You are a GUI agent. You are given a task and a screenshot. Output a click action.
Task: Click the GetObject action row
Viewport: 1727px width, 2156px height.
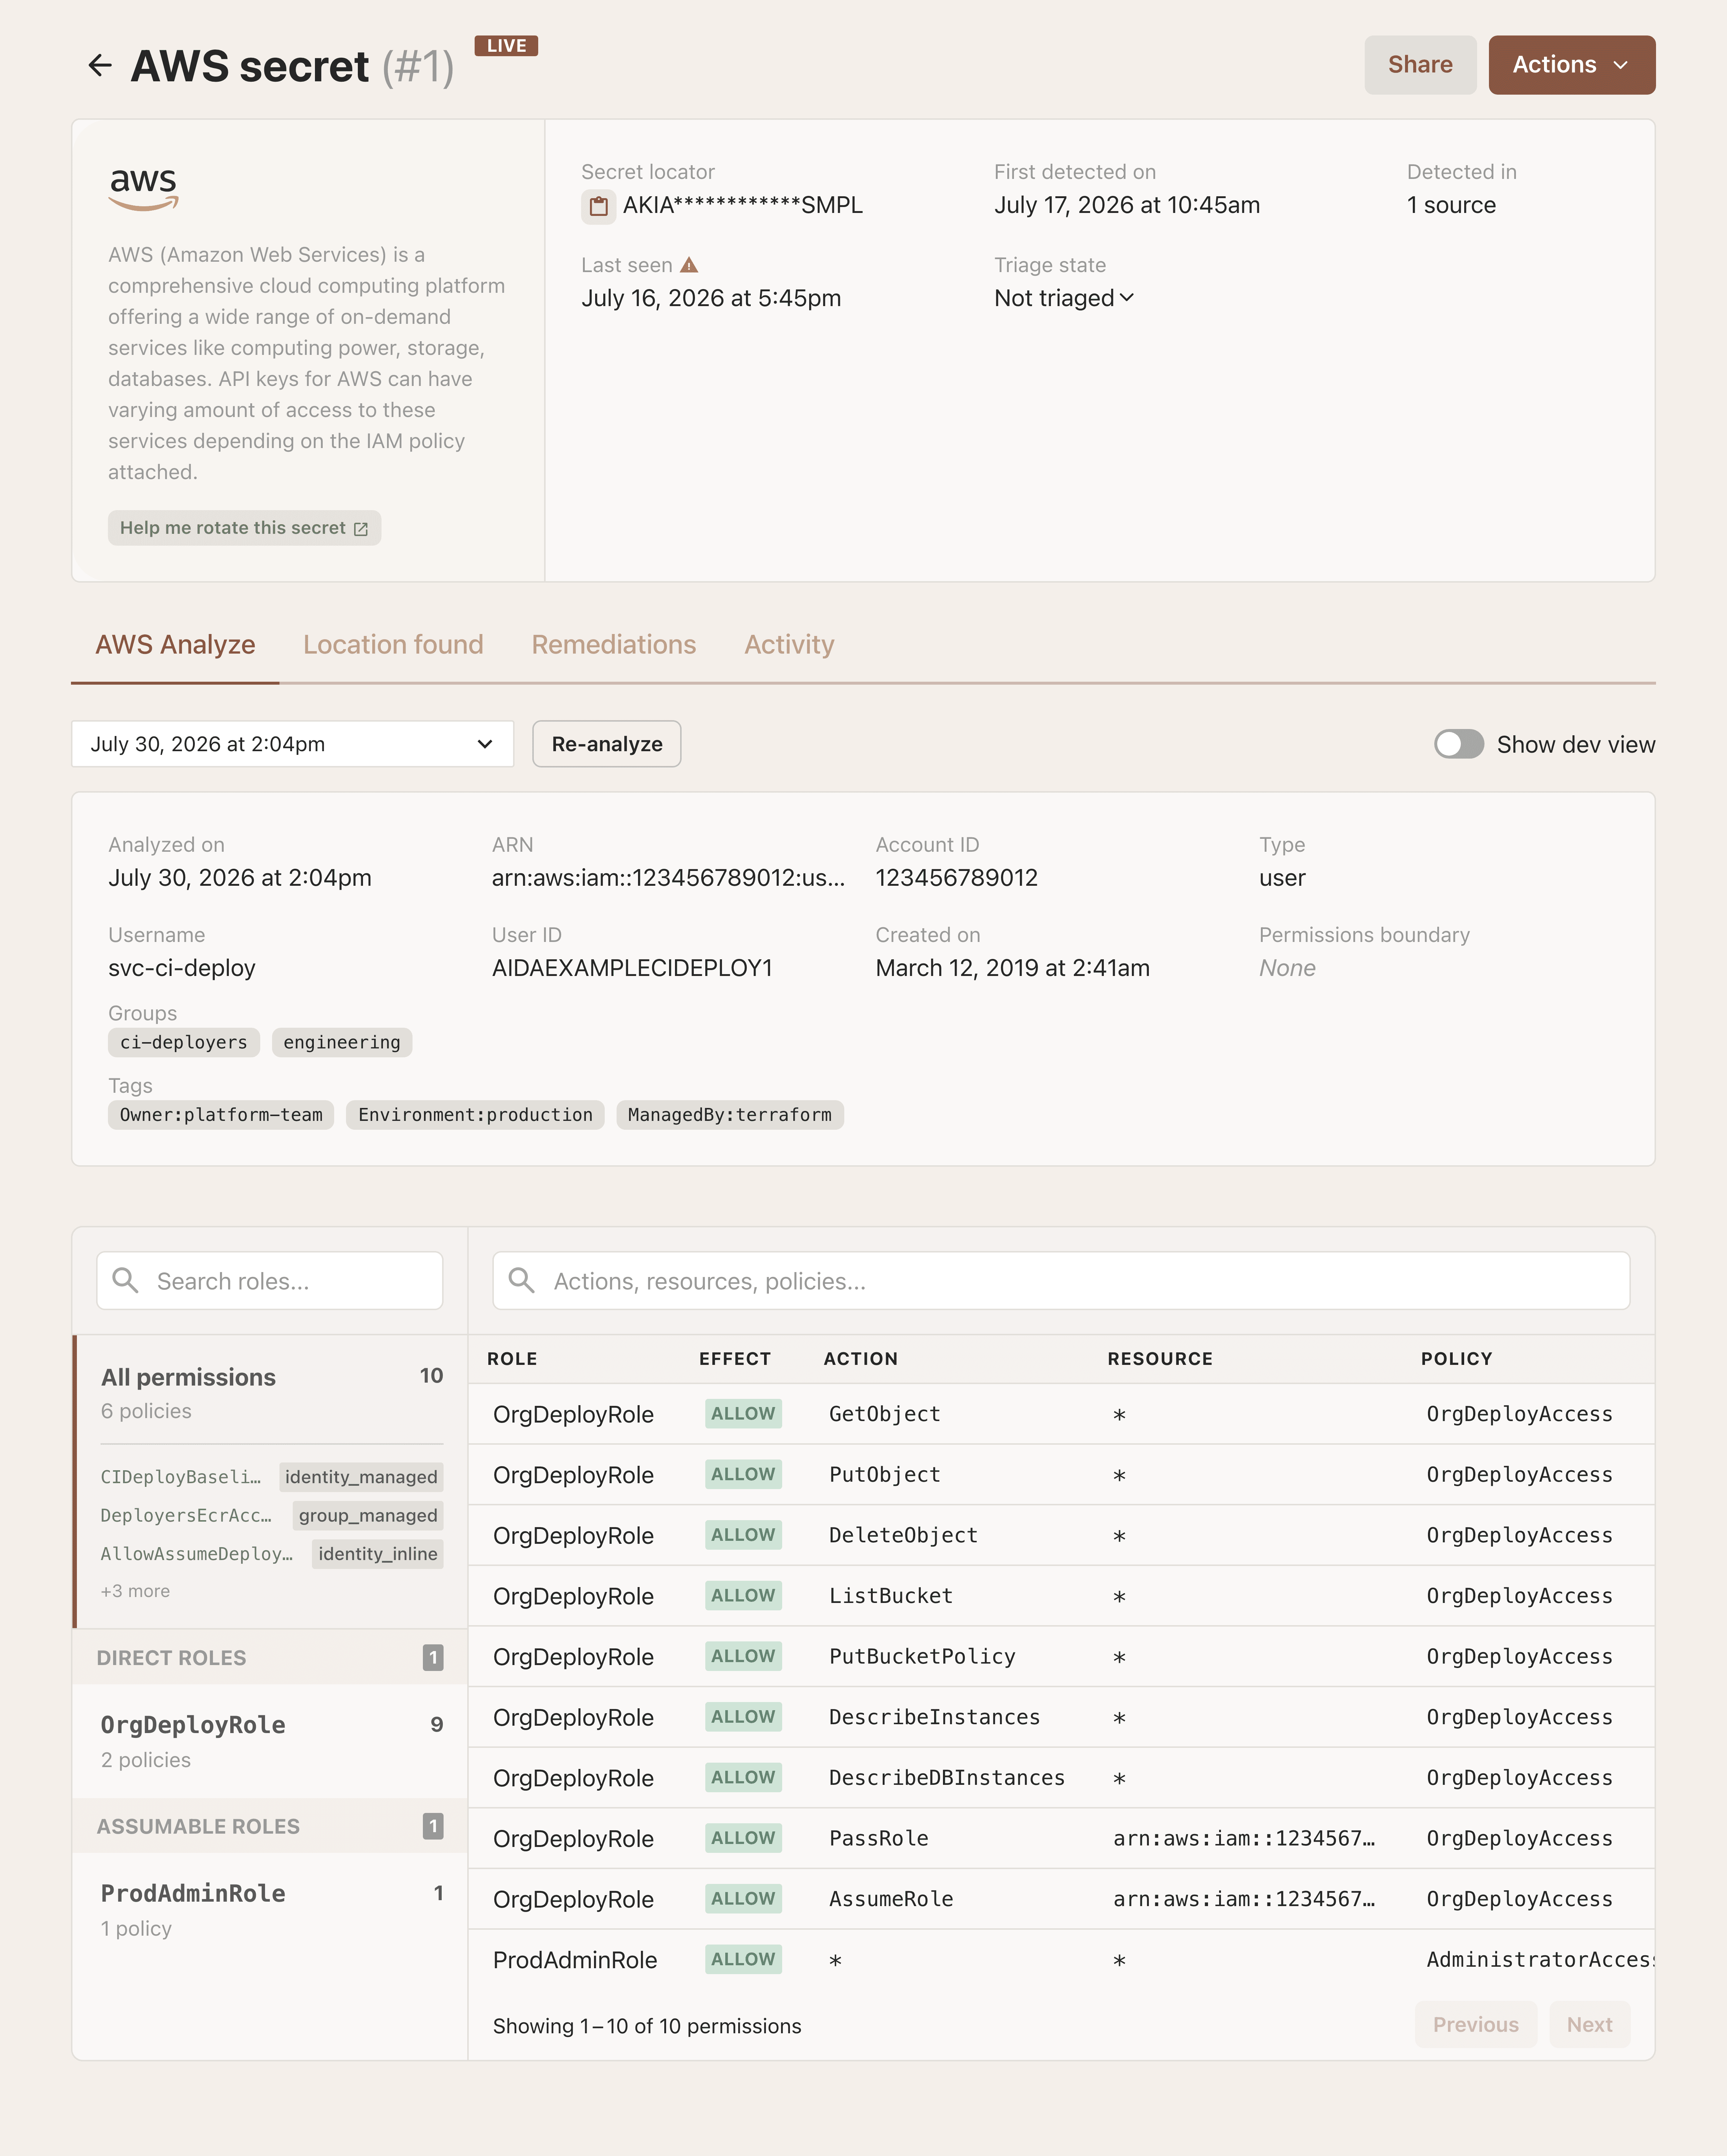pyautogui.click(x=1061, y=1414)
